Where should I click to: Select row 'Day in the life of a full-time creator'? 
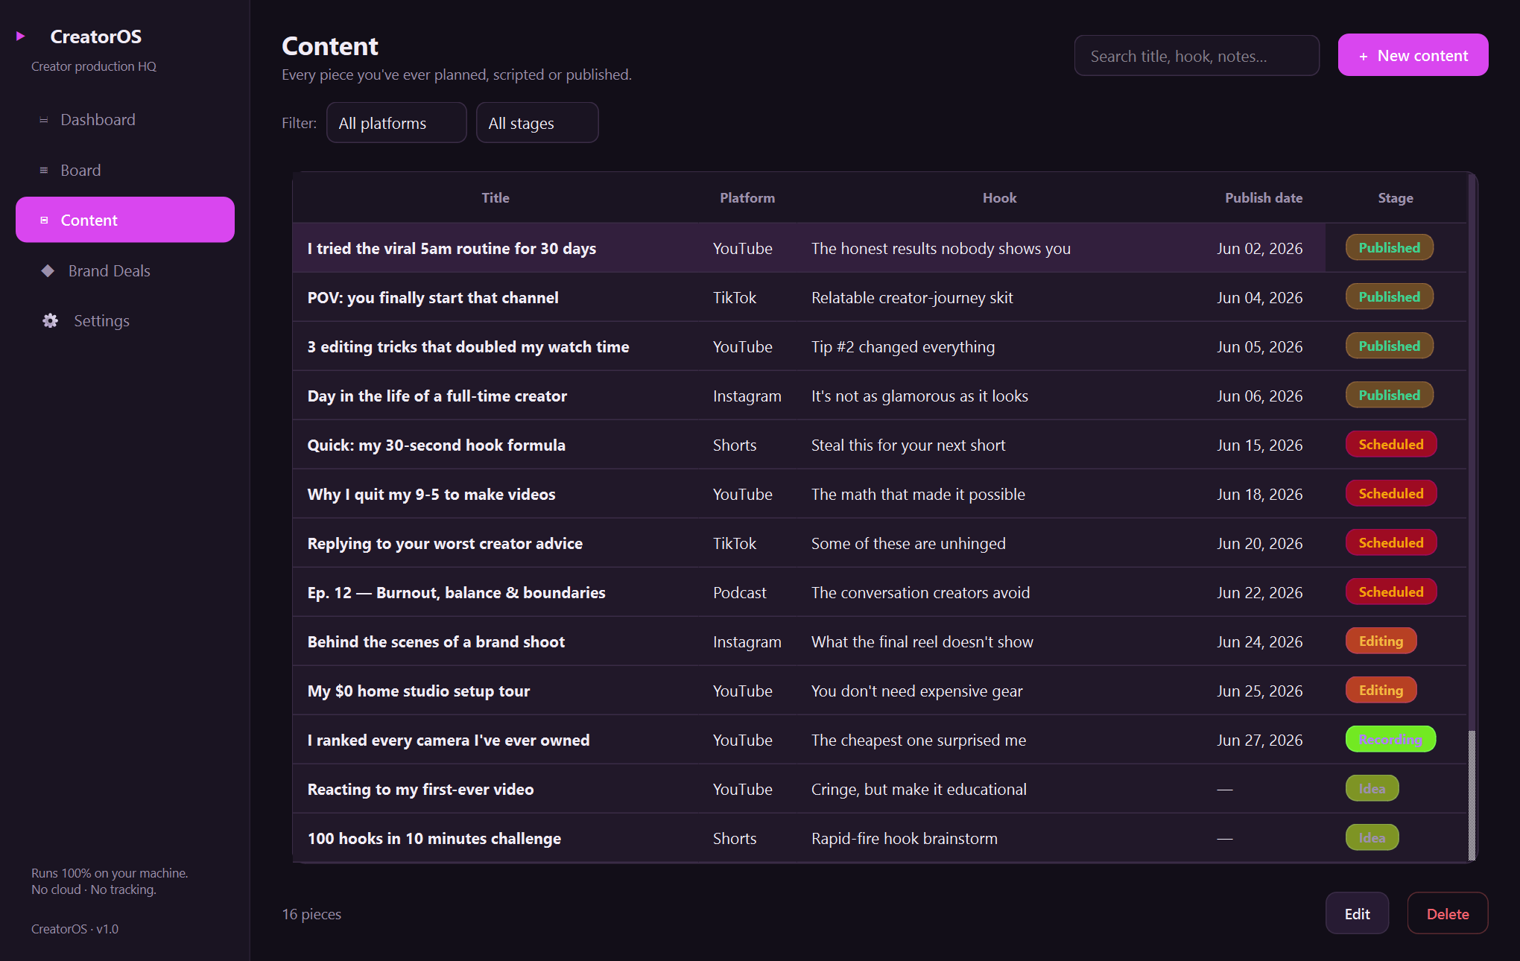(879, 396)
